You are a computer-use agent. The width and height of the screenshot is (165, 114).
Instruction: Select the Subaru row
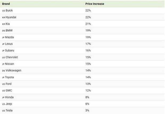10,50
